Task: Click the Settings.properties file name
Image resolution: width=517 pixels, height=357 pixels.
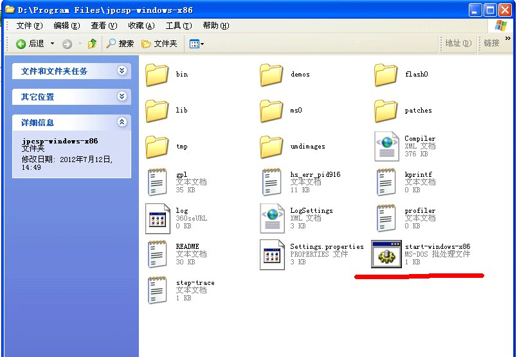Action: (x=327, y=247)
